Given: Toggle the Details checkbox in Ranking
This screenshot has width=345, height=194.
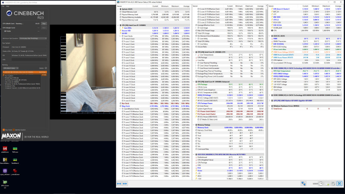Looking at the screenshot, I should tap(46, 68).
